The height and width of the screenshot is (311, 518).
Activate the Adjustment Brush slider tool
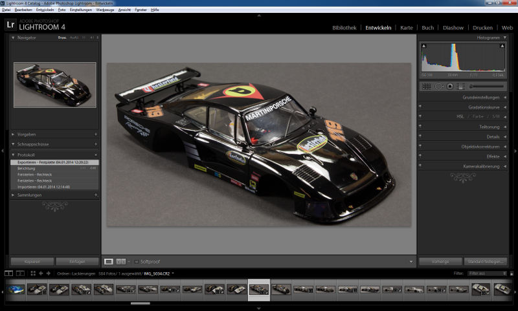(x=486, y=87)
